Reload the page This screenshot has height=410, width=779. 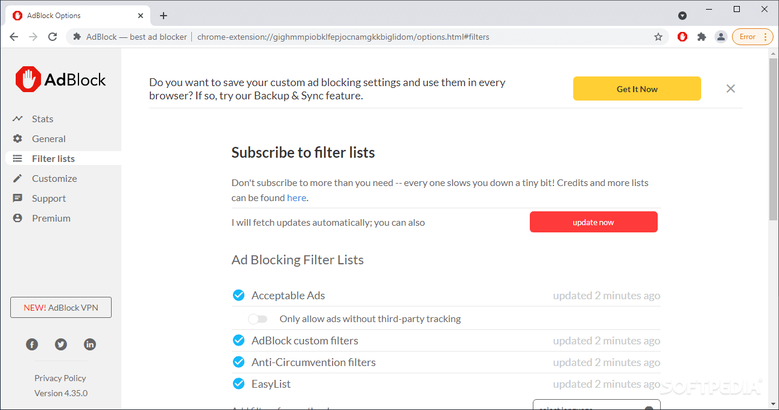coord(52,37)
